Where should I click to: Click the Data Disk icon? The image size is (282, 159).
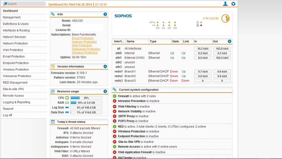tap(67, 112)
